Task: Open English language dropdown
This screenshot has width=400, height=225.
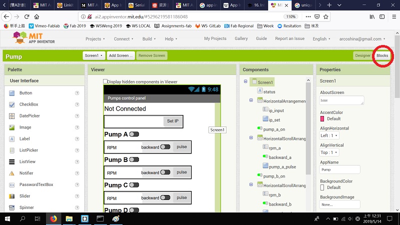Action: 321,39
